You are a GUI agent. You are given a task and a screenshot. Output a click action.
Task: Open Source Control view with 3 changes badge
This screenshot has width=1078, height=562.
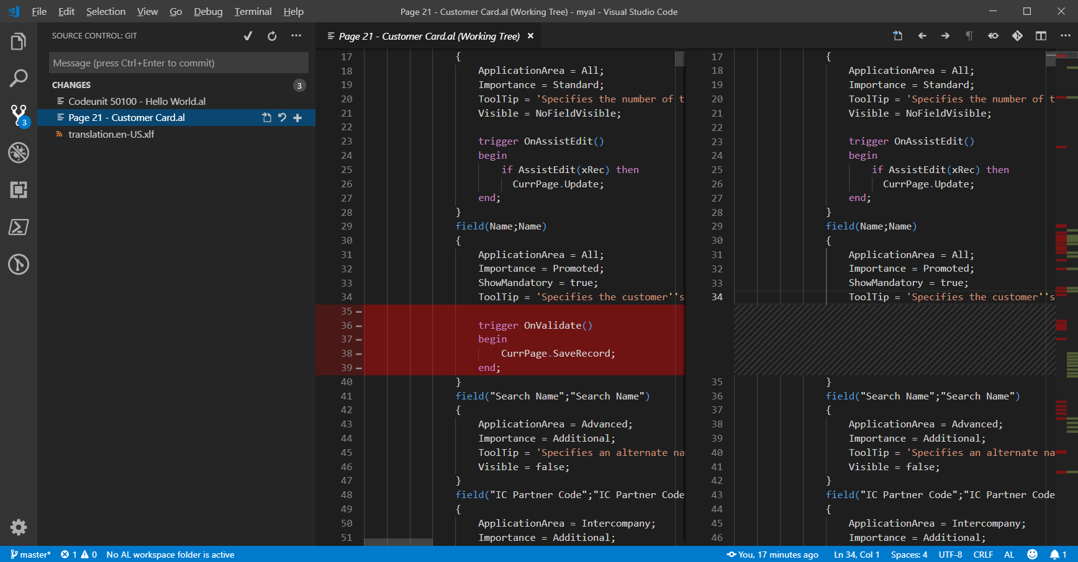point(19,116)
